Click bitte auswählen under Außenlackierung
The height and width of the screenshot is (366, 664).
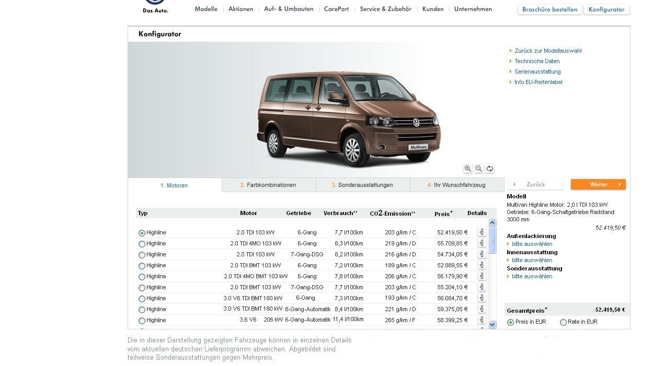(532, 244)
